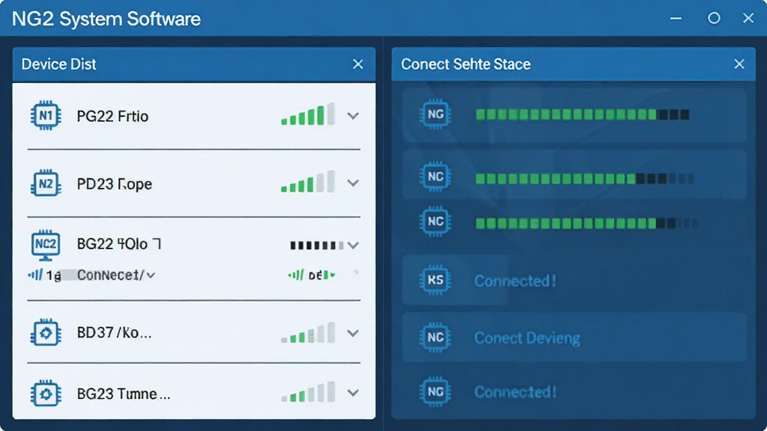Click the N1 chip icon for PG22 Frtio

click(x=46, y=116)
